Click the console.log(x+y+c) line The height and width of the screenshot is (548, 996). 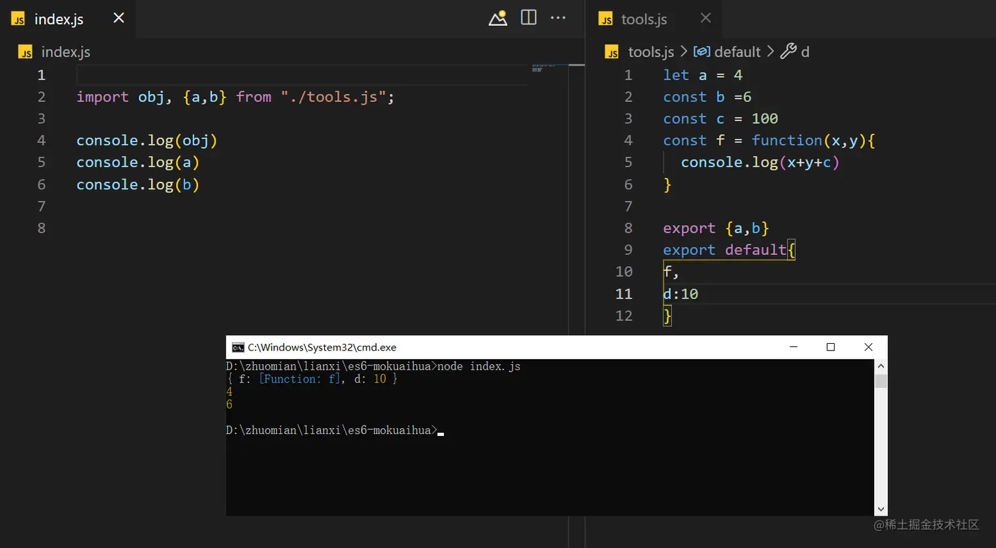pyautogui.click(x=760, y=162)
